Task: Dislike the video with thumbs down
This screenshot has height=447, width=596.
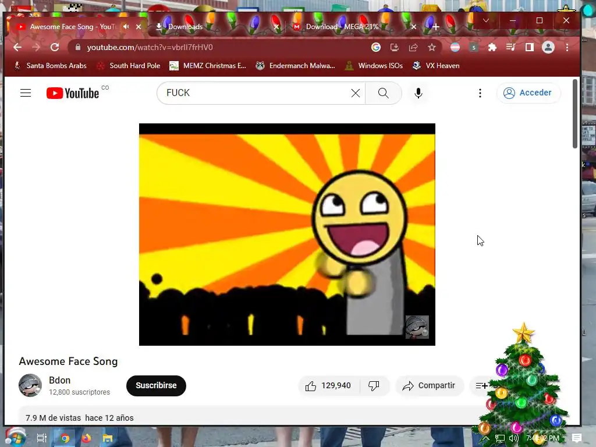Action: [x=374, y=386]
